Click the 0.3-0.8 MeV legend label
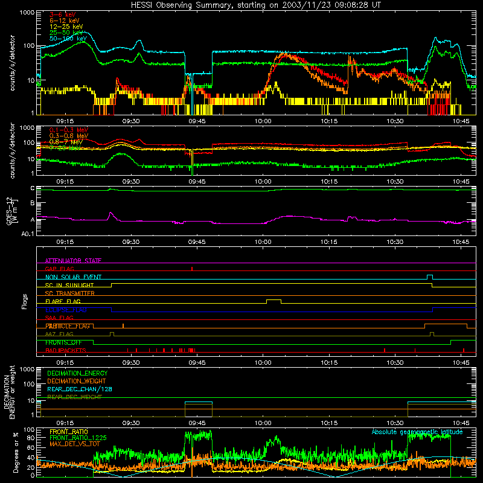The width and height of the screenshot is (483, 483). [68, 136]
